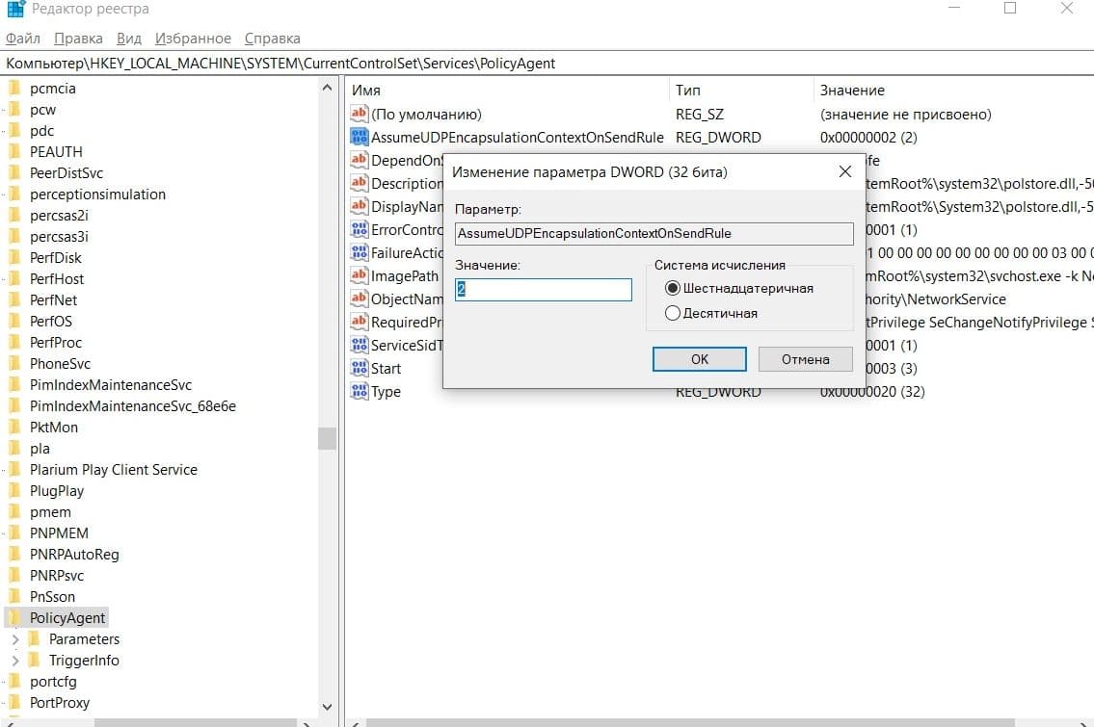This screenshot has width=1094, height=727.
Task: Click the PortProxy folder icon
Action: [14, 703]
